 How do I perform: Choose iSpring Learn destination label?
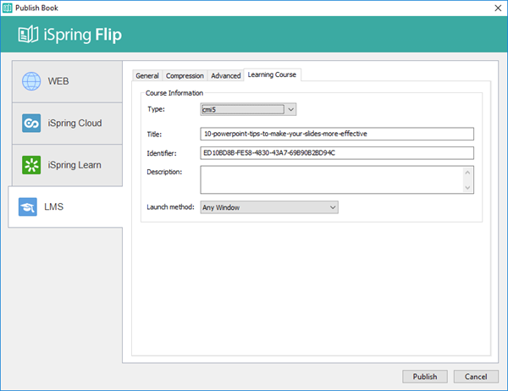pyautogui.click(x=75, y=165)
